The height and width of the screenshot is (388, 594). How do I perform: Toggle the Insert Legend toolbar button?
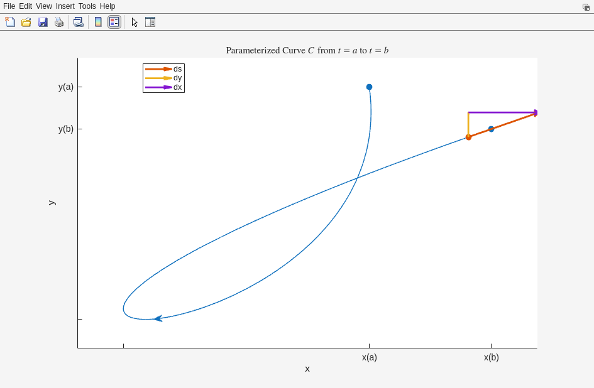pos(114,22)
